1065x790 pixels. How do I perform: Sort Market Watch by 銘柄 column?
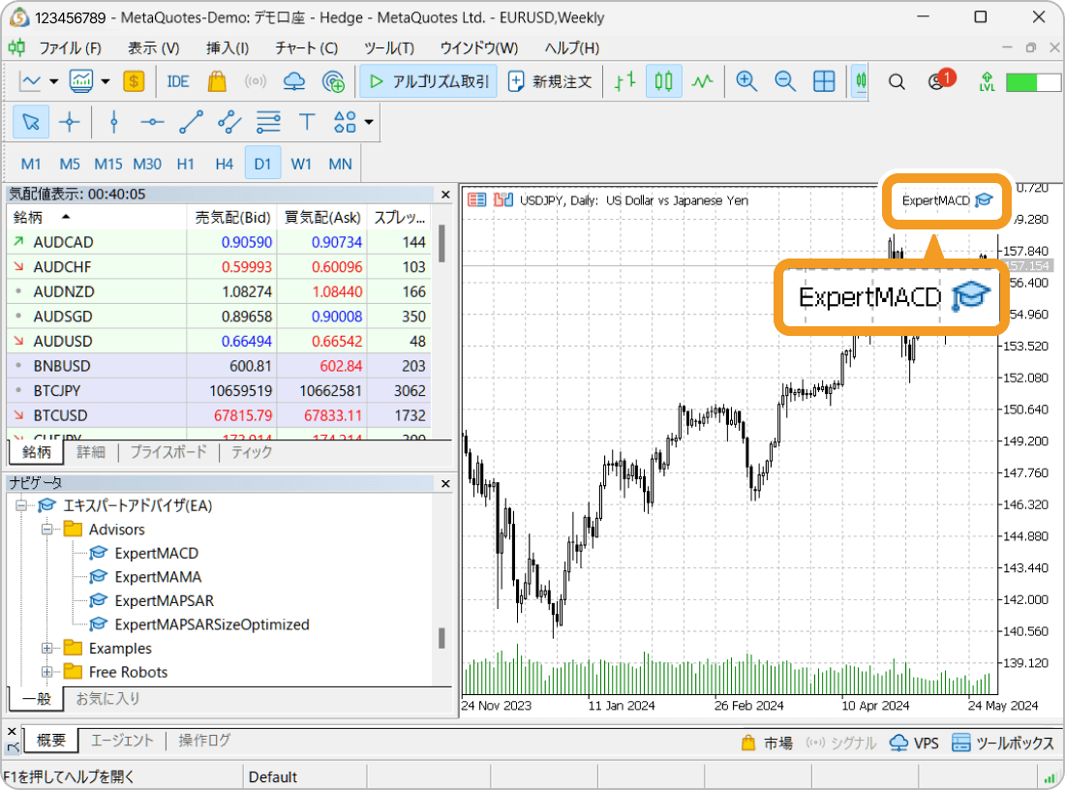(97, 217)
